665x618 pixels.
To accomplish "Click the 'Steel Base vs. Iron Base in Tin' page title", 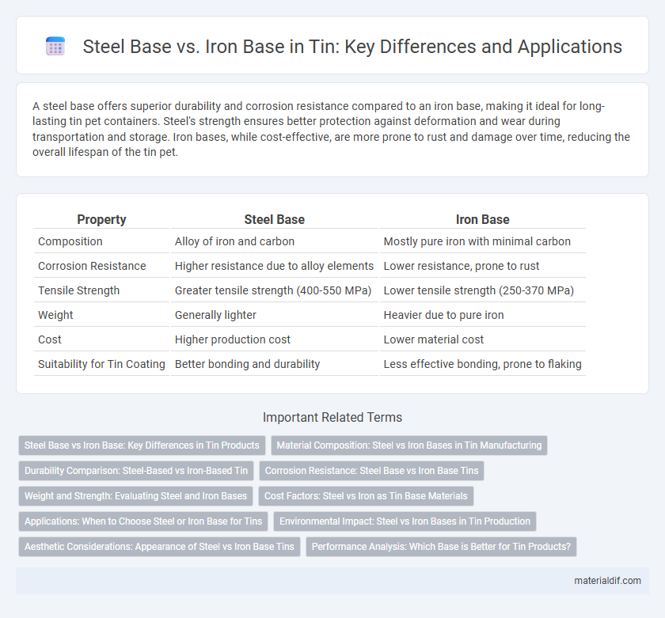I will [352, 47].
